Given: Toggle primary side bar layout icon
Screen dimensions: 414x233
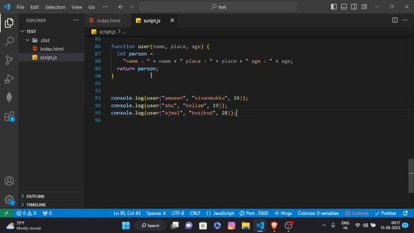Looking at the screenshot, I should (334, 7).
